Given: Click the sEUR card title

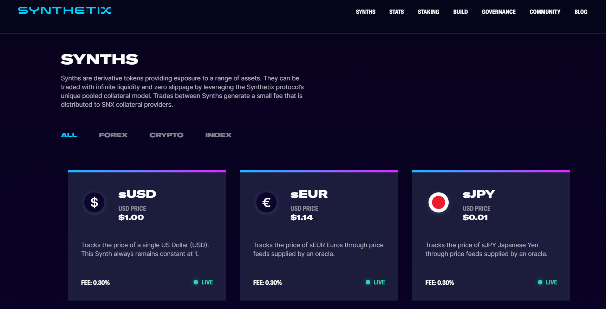Looking at the screenshot, I should pos(309,194).
